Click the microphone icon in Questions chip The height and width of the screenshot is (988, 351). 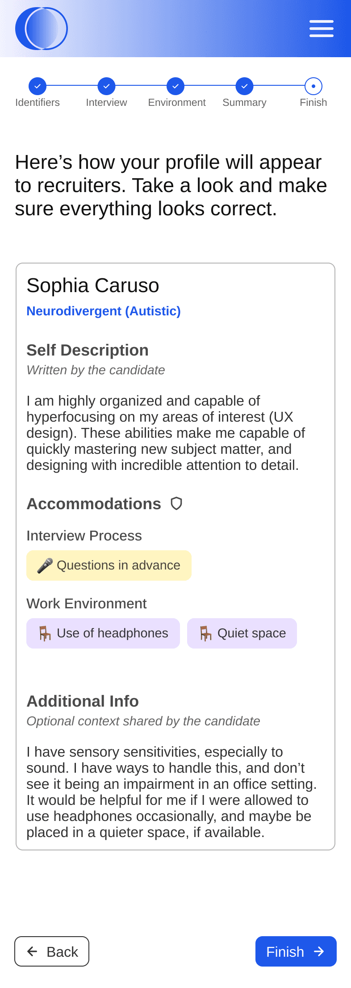(x=45, y=565)
